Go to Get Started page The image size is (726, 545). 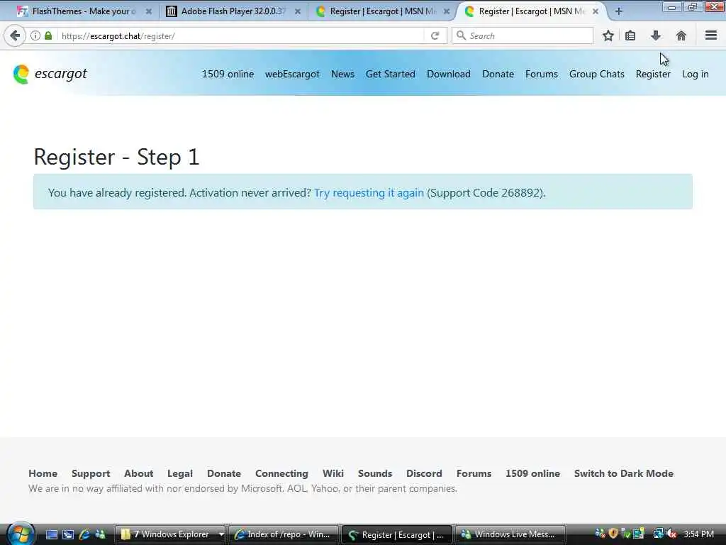coord(391,74)
